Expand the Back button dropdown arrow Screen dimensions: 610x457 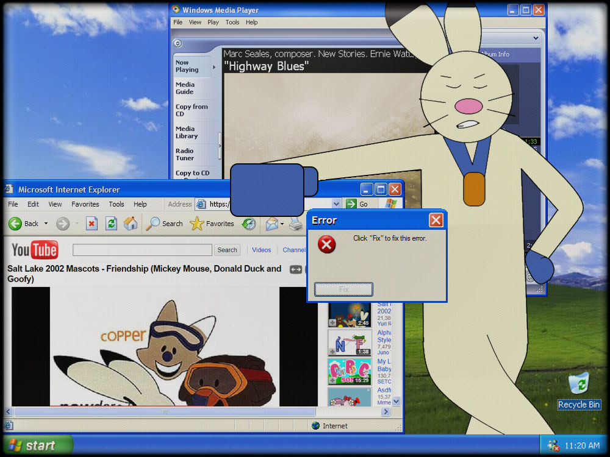coord(45,224)
